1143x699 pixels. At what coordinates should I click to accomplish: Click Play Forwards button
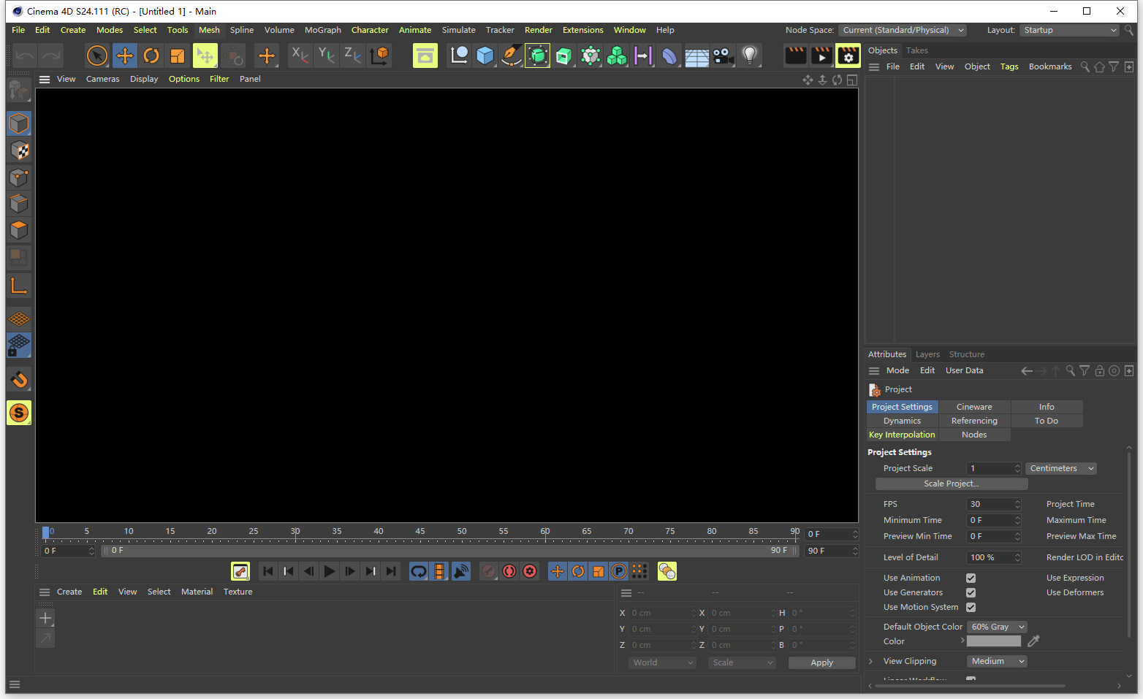330,571
